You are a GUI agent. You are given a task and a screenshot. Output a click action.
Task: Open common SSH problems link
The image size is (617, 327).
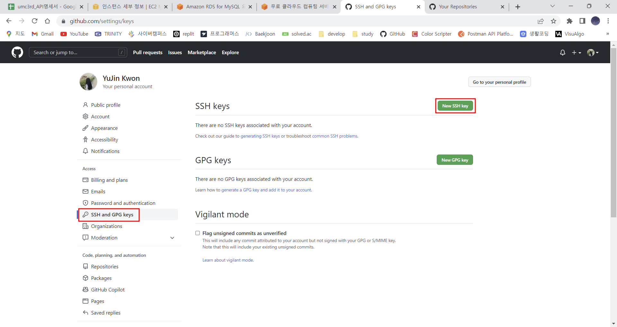(x=335, y=136)
